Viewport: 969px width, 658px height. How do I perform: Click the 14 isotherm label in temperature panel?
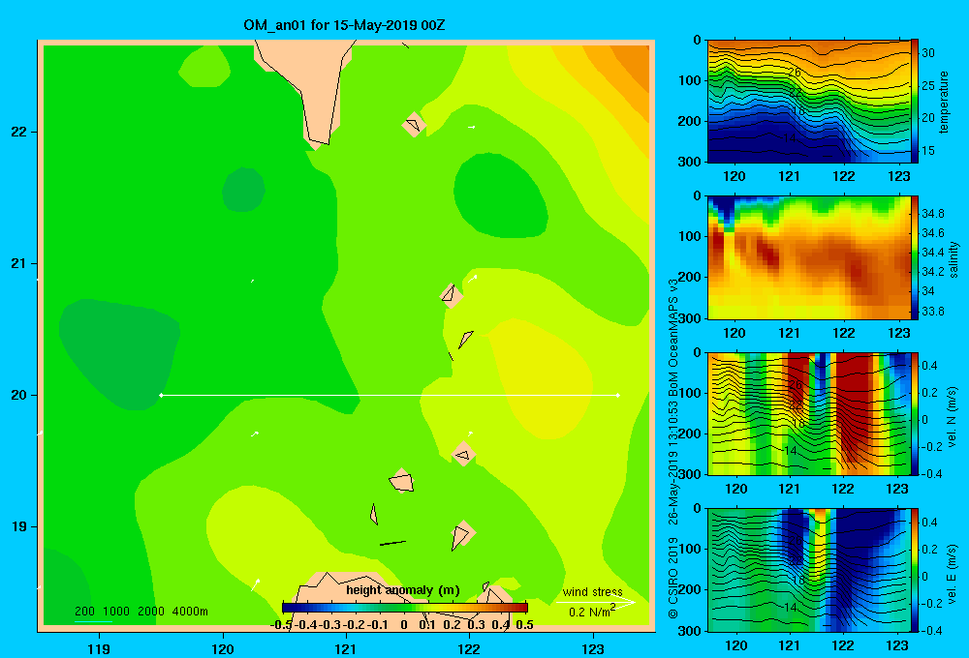point(790,137)
